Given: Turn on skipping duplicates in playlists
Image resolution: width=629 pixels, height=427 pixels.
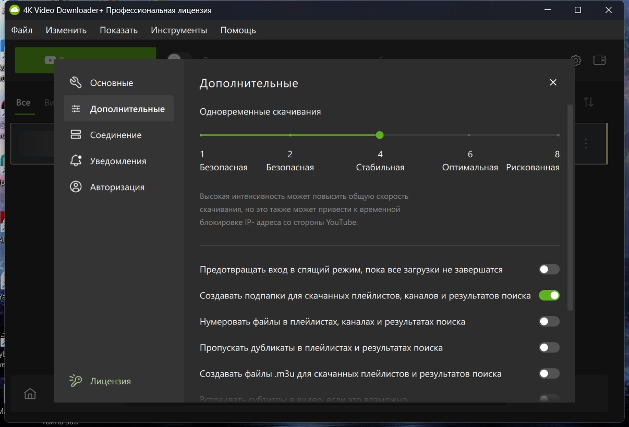Looking at the screenshot, I should click(x=549, y=347).
